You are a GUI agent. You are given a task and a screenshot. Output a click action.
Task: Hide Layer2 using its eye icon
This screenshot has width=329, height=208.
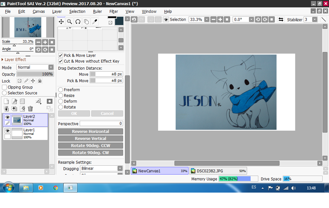(7, 117)
